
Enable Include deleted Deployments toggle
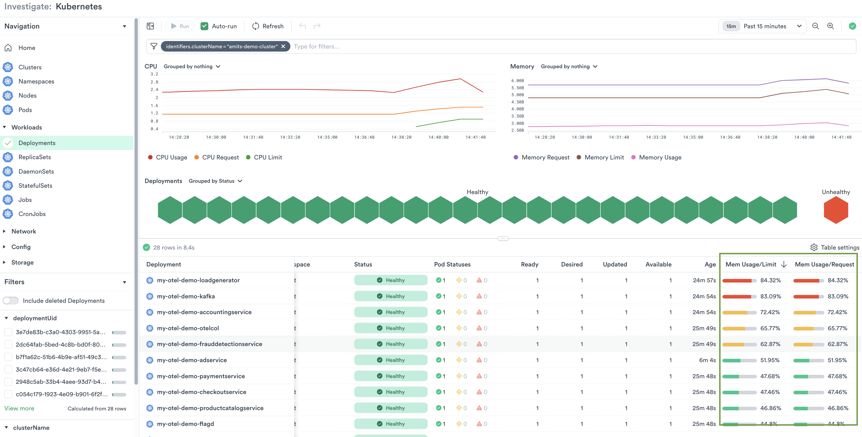pyautogui.click(x=11, y=301)
